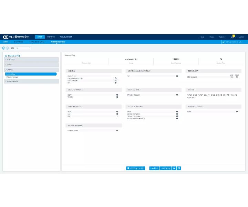Open the SETUP menu
This screenshot has height=207, width=248.
click(40, 37)
